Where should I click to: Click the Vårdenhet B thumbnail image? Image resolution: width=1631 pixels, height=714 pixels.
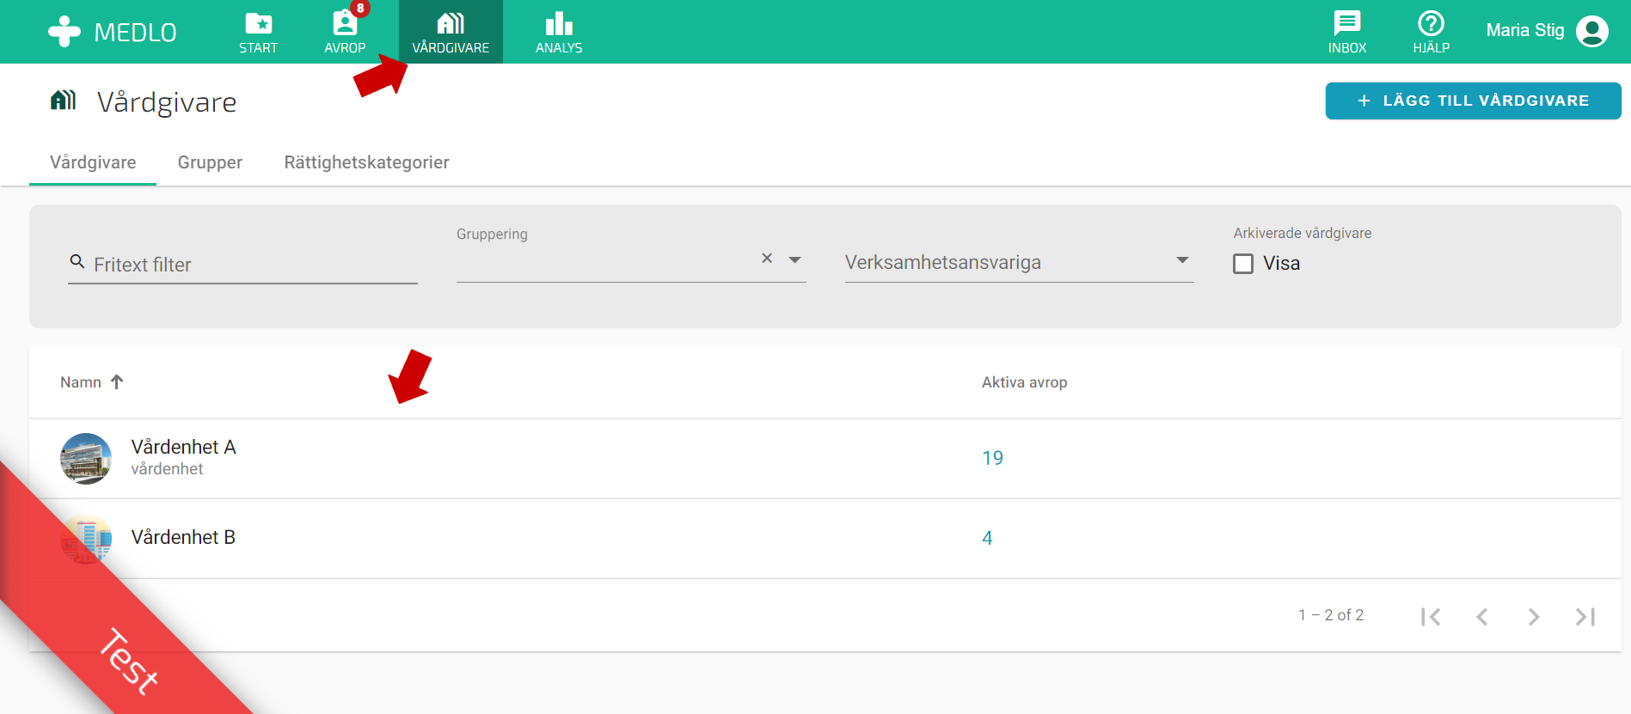86,539
